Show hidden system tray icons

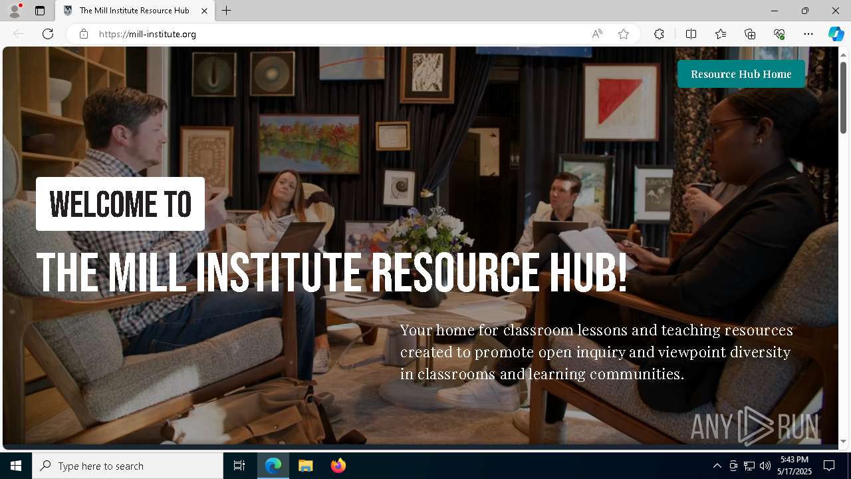[x=717, y=466]
